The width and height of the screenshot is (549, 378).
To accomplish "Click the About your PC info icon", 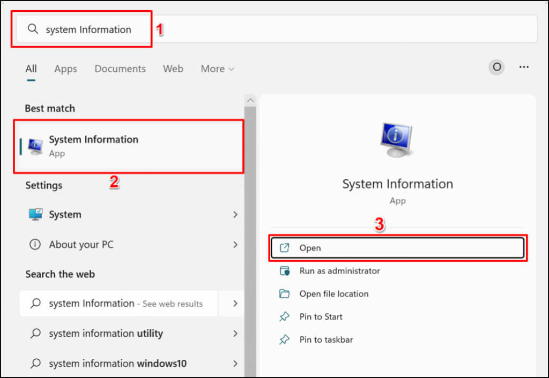I will [35, 245].
